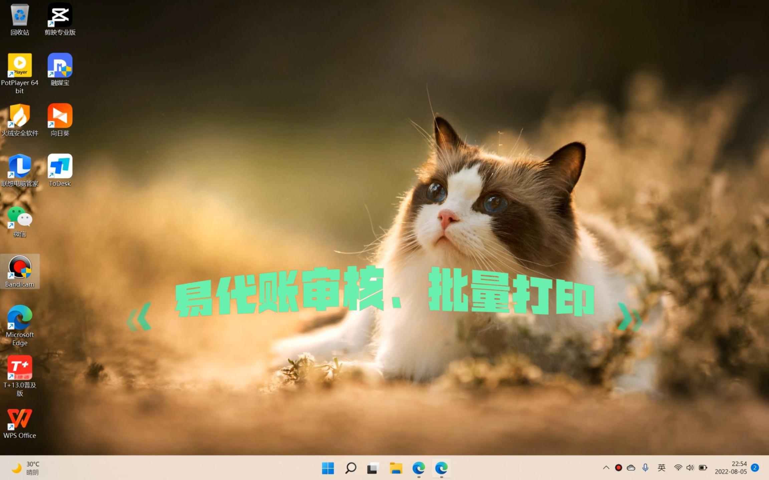Expand the hidden system tray icons chevron
Screen dimensions: 769x480
[x=606, y=468]
